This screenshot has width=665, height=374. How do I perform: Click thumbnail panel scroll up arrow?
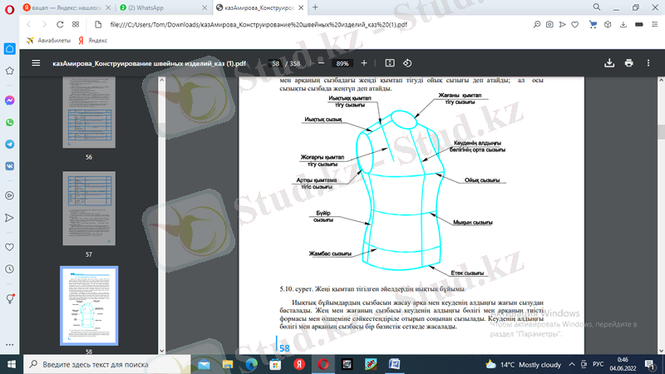(161, 80)
